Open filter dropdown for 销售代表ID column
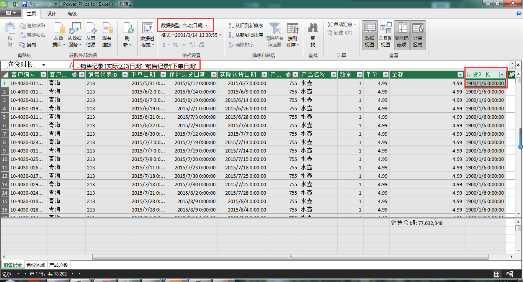This screenshot has width=523, height=282. [125, 75]
